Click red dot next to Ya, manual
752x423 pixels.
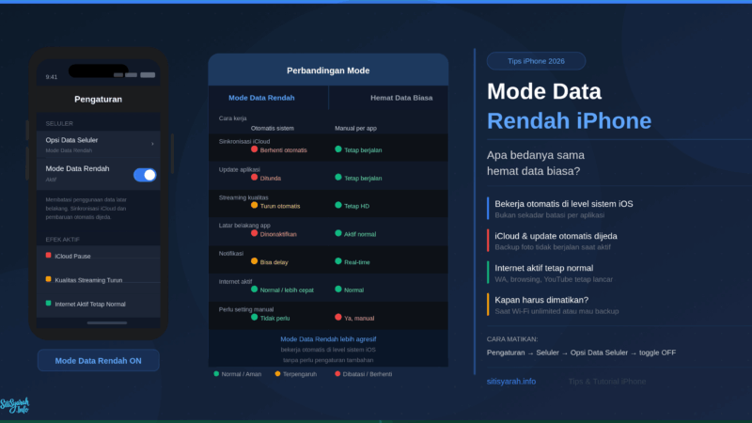tap(338, 317)
